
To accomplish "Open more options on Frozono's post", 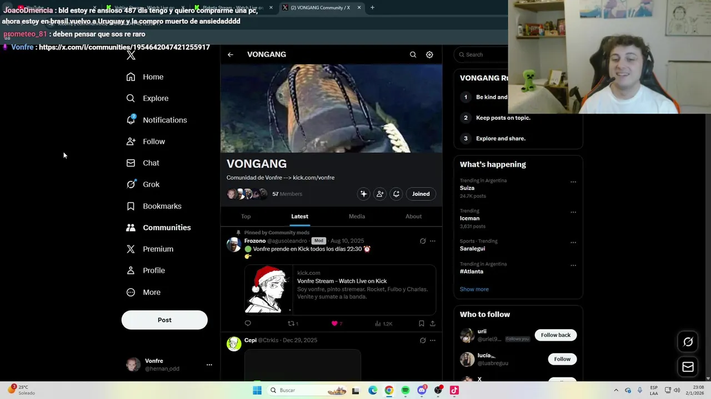I will (433, 241).
